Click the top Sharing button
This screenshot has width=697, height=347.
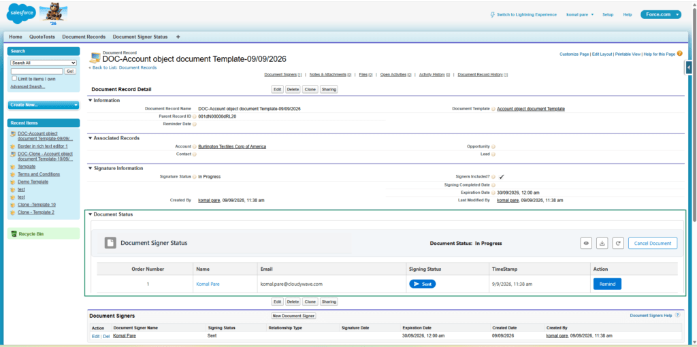point(329,89)
